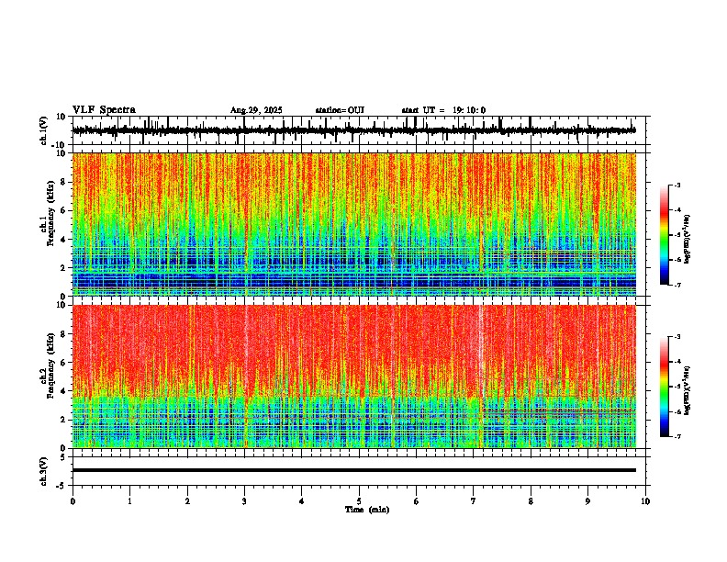Click the "-3" label on ch.2 color scale
Viewport: 727px width, 562px height.
pos(677,337)
